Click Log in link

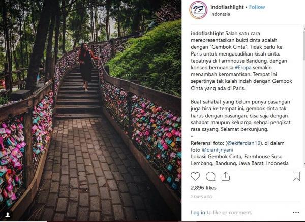(198, 213)
